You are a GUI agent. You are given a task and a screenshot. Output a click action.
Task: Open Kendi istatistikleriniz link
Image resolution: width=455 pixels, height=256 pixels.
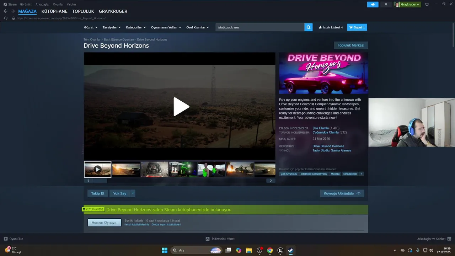tap(137, 225)
